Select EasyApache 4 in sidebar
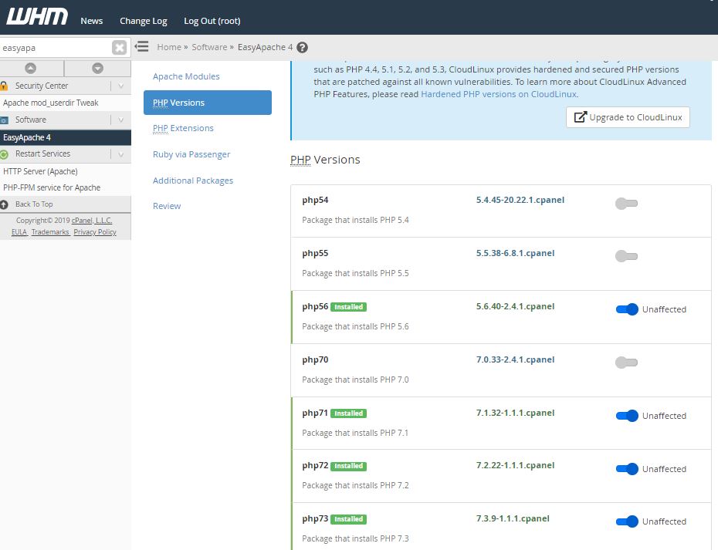This screenshot has width=718, height=550. 66,137
